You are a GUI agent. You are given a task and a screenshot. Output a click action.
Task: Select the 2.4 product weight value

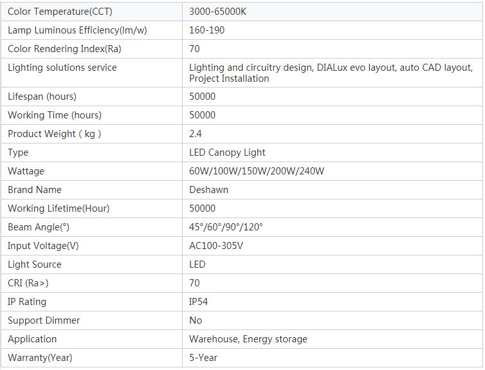tap(196, 134)
